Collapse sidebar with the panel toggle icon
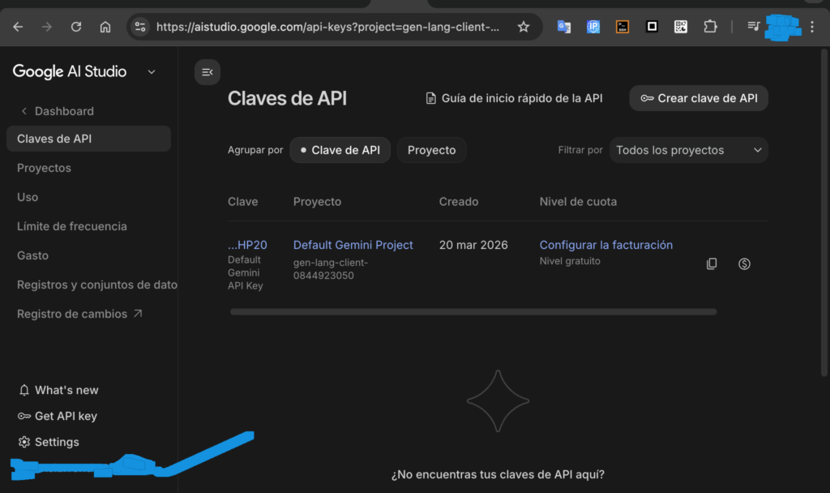The width and height of the screenshot is (830, 493). [x=207, y=72]
